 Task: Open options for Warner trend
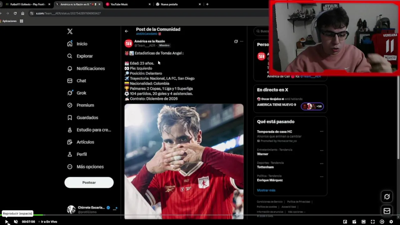(322, 150)
